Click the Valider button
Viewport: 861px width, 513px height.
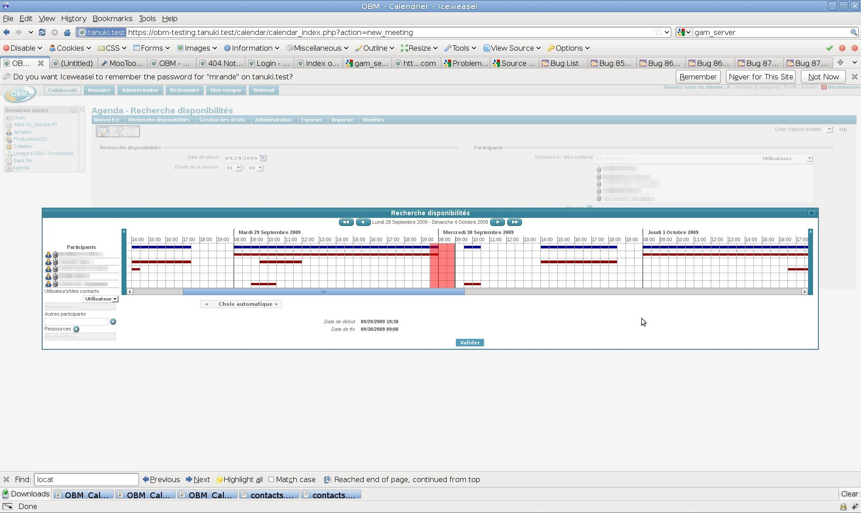470,343
